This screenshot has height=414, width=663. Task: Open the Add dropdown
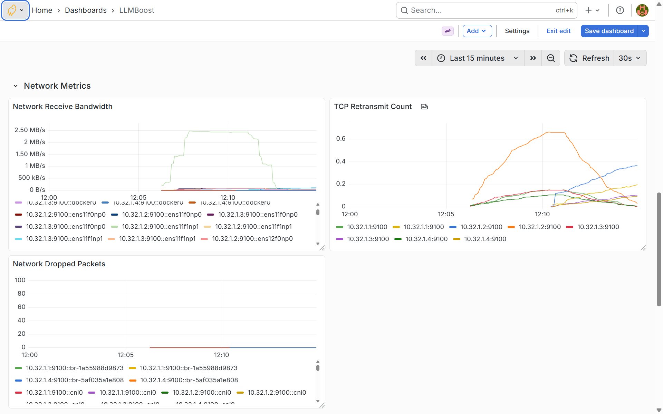[477, 31]
